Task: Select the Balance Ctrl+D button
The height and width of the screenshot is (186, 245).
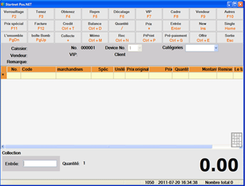Action: click(x=95, y=26)
